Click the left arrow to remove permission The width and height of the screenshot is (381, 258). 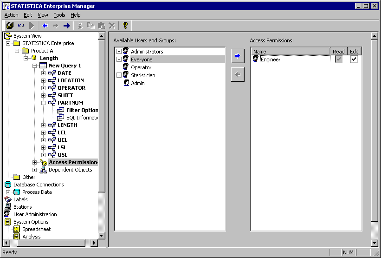(x=238, y=74)
